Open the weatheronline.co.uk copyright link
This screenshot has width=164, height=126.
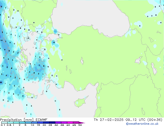point(142,124)
